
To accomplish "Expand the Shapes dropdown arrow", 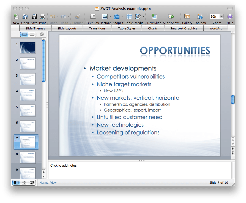I will [x=121, y=17].
